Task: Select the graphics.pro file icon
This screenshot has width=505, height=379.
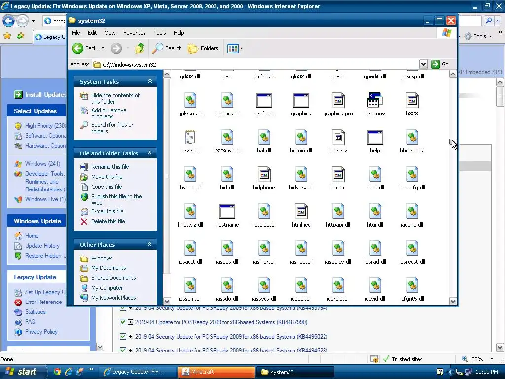Action: [338, 100]
